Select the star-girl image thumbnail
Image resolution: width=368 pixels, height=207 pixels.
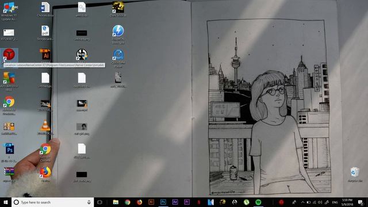pyautogui.click(x=82, y=129)
